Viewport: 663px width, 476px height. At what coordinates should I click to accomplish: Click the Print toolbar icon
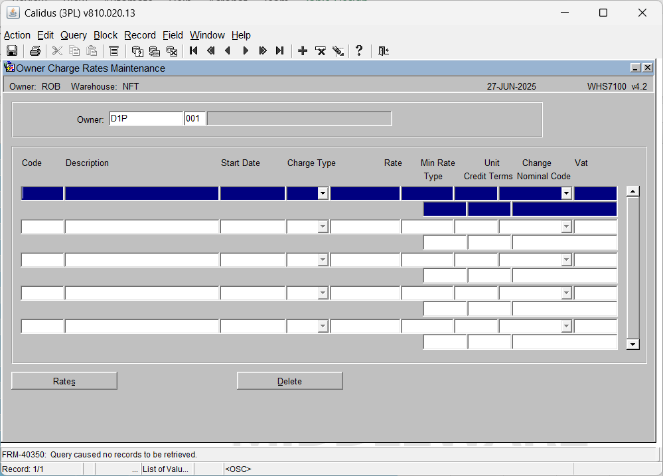pos(35,50)
